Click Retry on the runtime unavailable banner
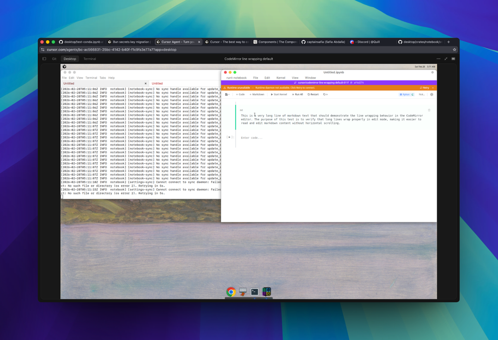Screen dimensions: 498x340 (x=425, y=88)
